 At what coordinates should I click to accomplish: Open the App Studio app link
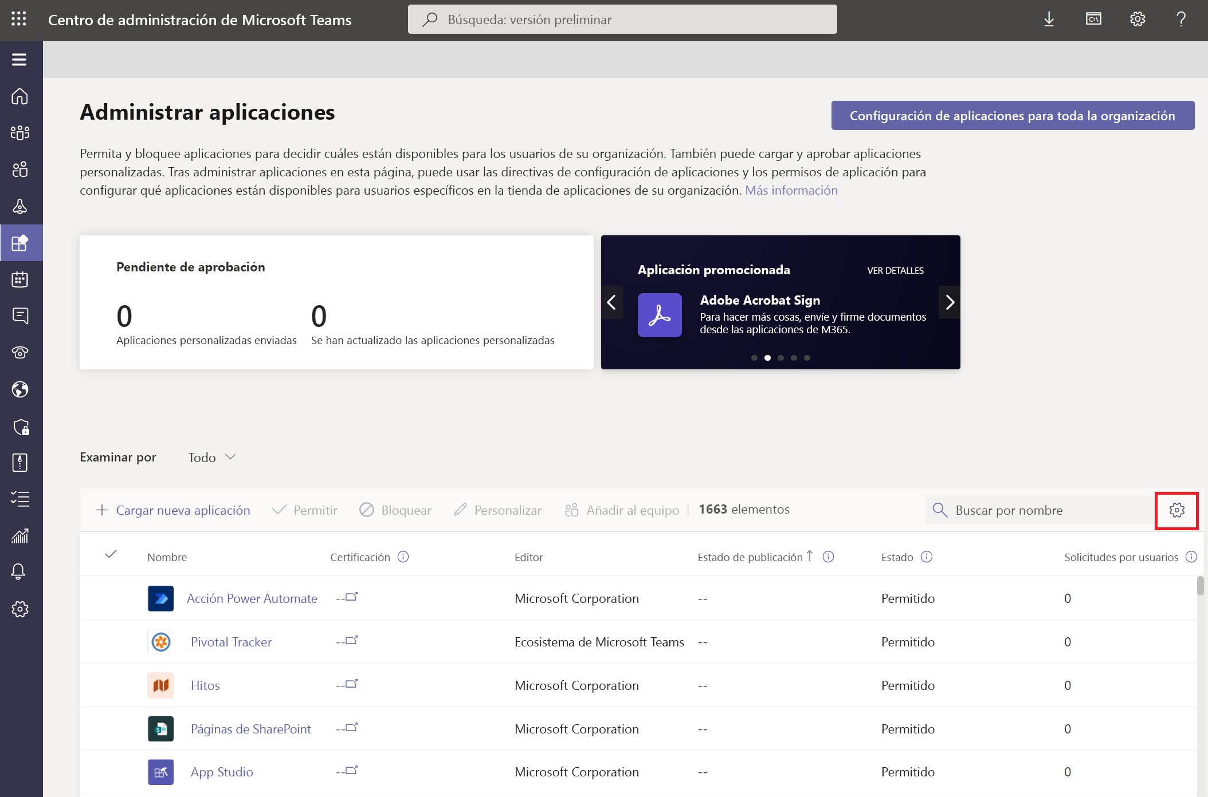click(x=222, y=772)
